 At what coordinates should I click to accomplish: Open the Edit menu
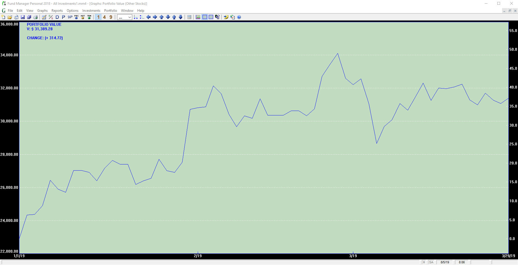tap(20, 11)
